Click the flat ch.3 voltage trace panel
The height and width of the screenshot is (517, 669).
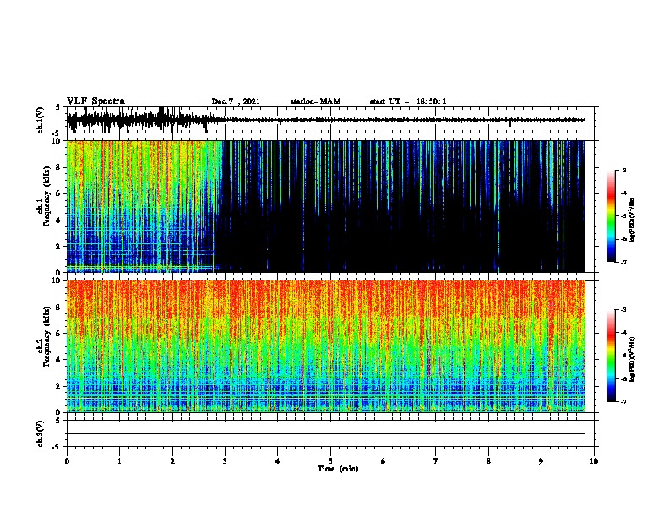[330, 433]
